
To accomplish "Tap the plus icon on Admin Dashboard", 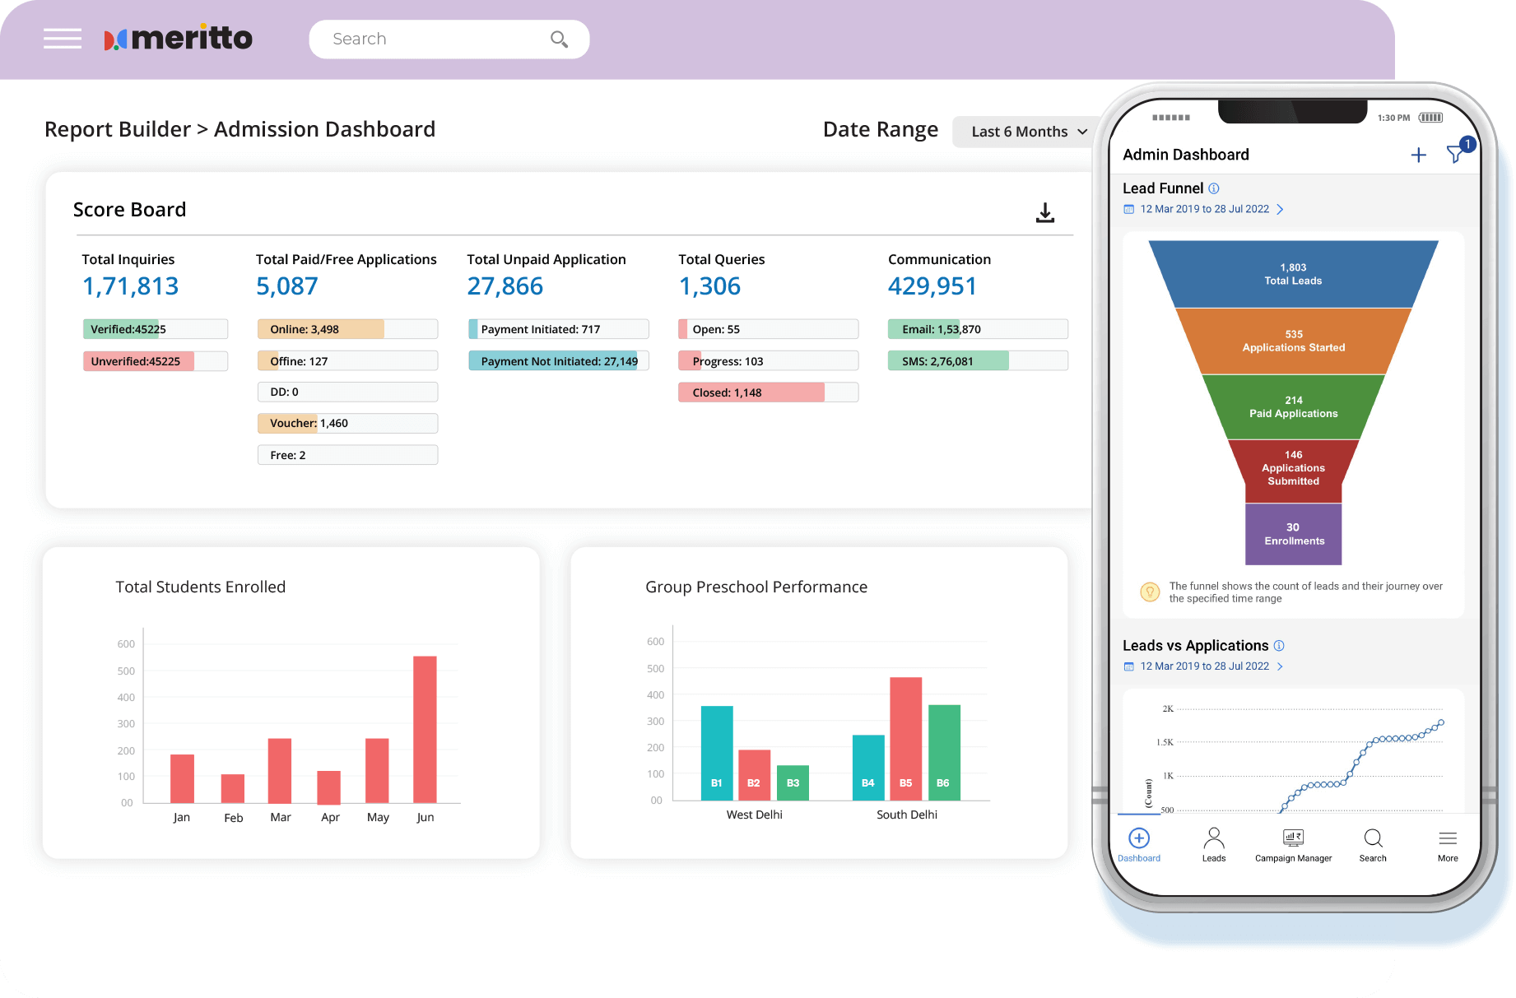I will pos(1418,156).
